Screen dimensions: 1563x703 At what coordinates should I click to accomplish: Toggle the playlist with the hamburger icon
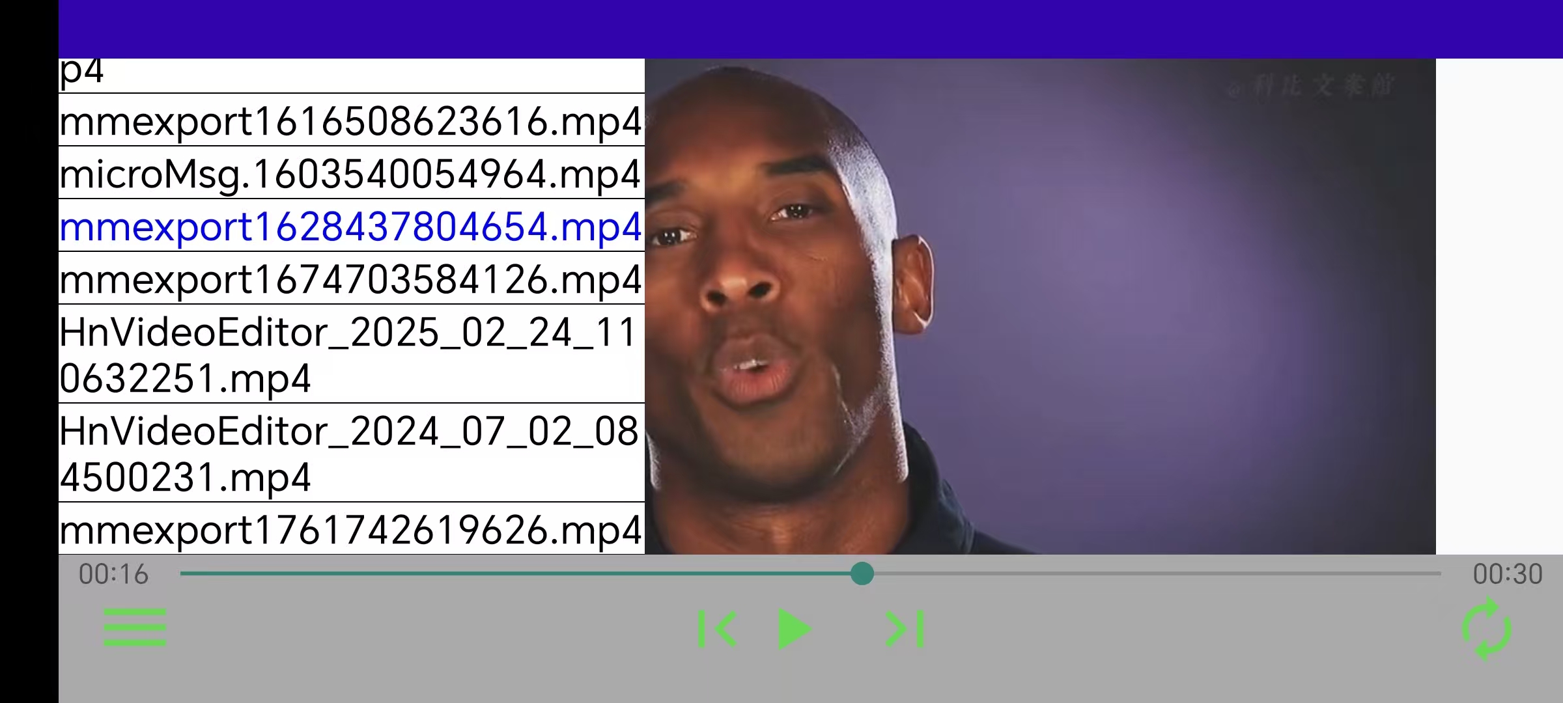[135, 627]
